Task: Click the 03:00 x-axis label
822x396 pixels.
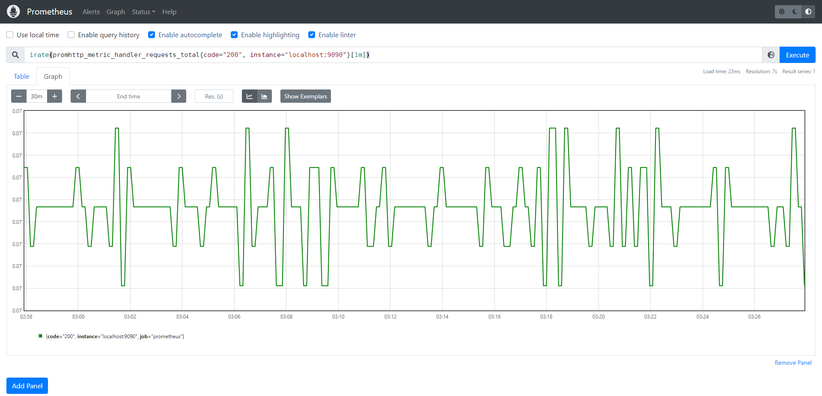Action: [x=78, y=317]
